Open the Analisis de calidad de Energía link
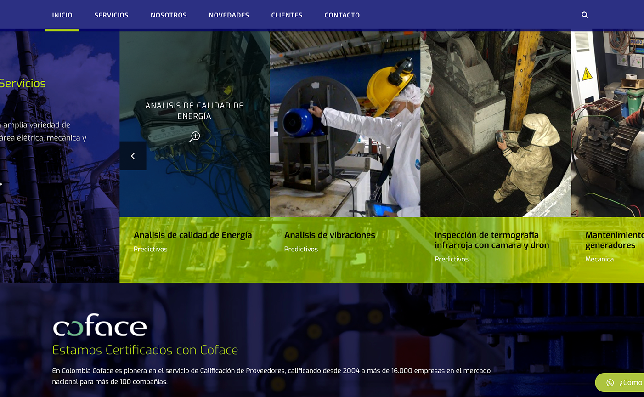 point(192,235)
